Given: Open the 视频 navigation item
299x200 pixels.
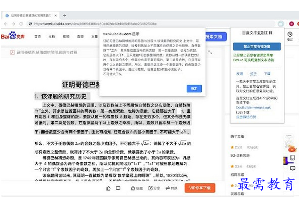Looking at the screenshot, I should [x=66, y=37].
